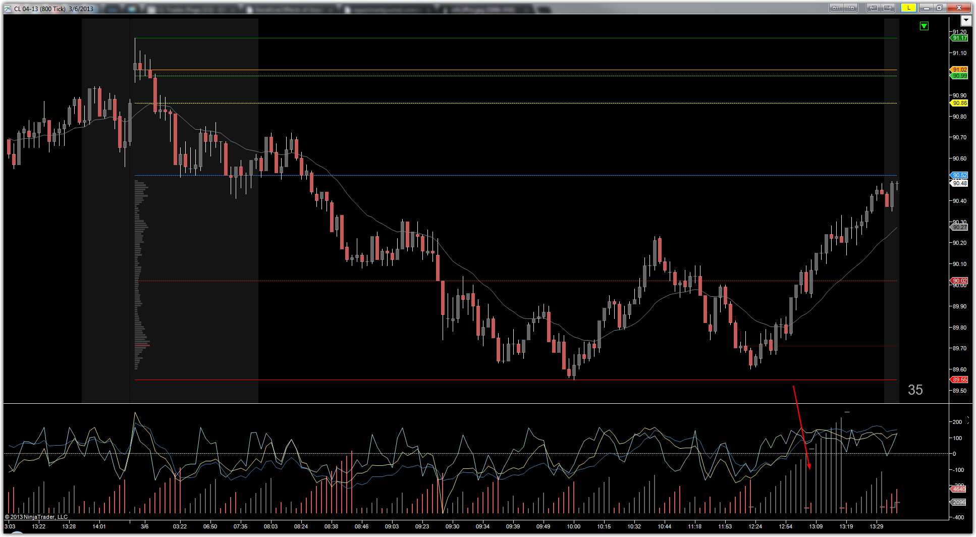
Task: Click the 13:09 time axis label
Action: pyautogui.click(x=816, y=526)
